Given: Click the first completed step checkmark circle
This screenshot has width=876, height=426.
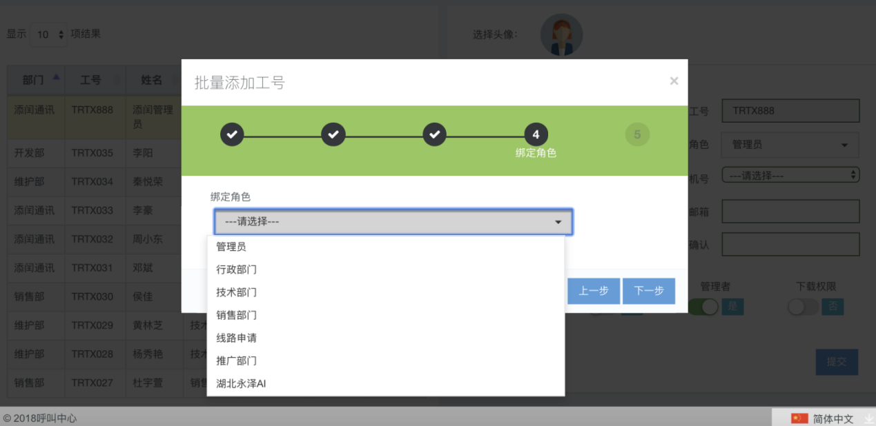Looking at the screenshot, I should tap(232, 134).
